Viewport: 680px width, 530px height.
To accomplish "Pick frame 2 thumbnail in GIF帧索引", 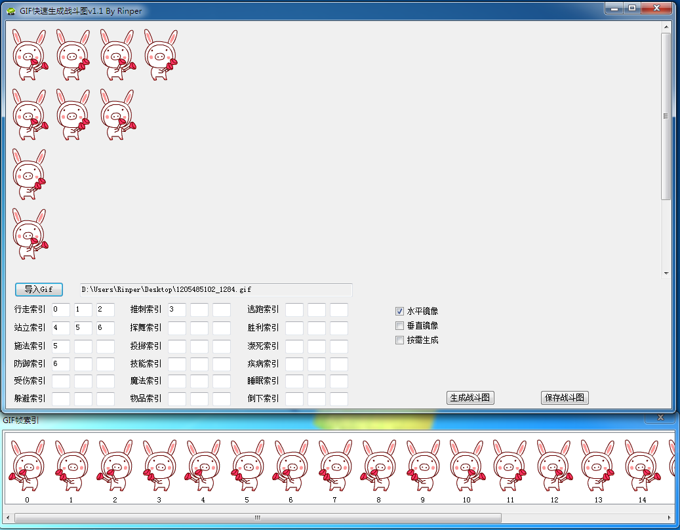I will pyautogui.click(x=115, y=466).
